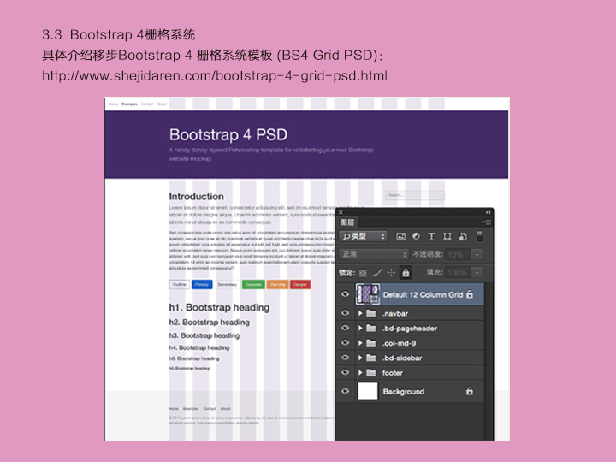This screenshot has width=616, height=462.
Task: Hide the Default 12 Column Grid layer
Action: [x=346, y=293]
